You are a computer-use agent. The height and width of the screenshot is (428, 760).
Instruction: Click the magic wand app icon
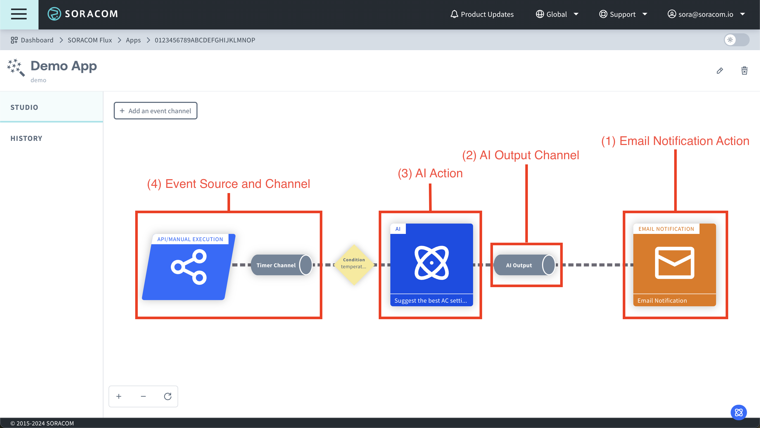coord(16,67)
